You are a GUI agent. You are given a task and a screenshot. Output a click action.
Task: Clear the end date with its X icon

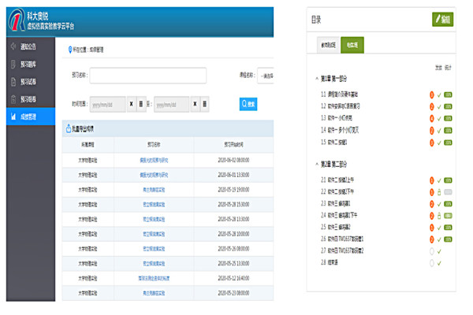pos(195,104)
